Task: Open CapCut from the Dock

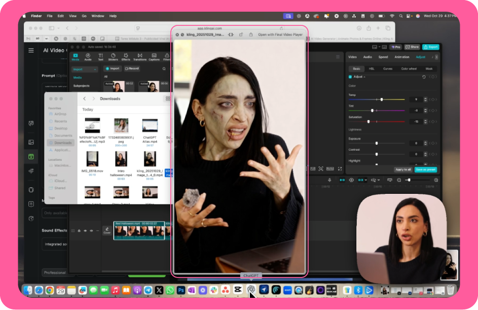Action: click(238, 290)
